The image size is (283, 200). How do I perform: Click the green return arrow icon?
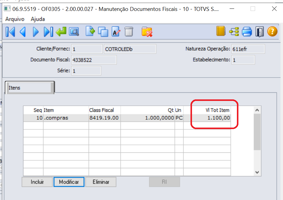(61, 32)
